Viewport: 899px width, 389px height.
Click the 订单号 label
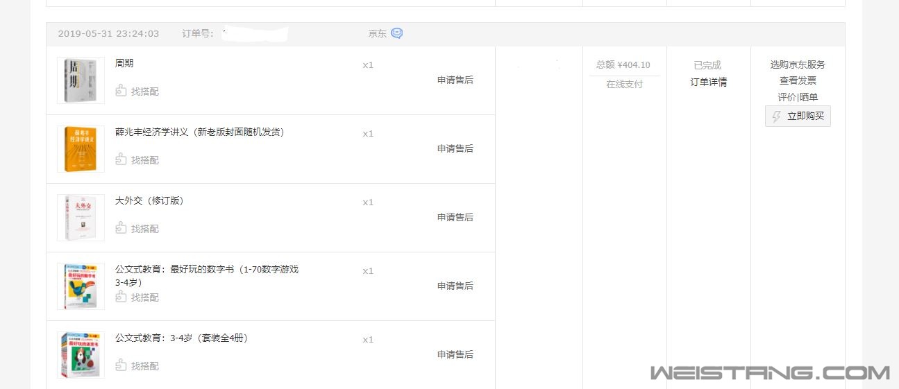tap(198, 33)
